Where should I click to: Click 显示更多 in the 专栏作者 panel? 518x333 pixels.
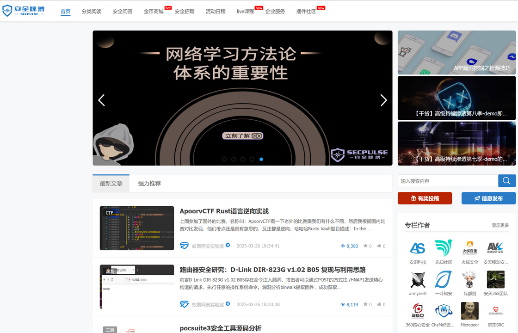click(500, 225)
